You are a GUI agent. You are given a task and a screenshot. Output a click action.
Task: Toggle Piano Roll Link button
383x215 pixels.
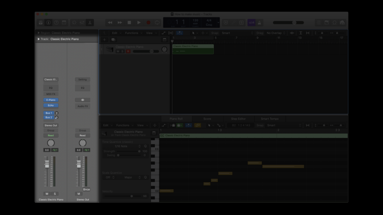pos(197,125)
